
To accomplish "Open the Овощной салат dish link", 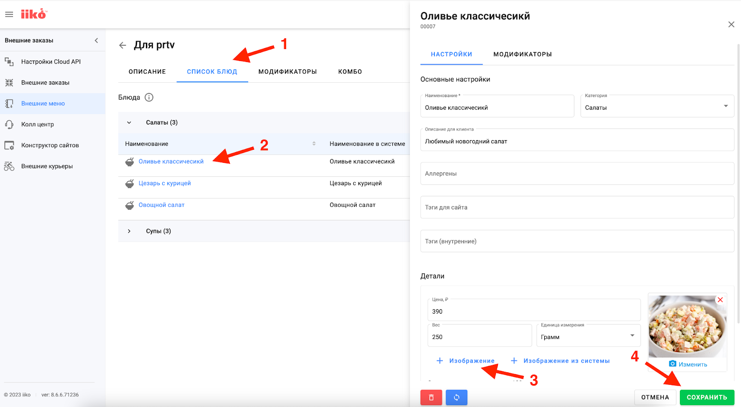I will click(161, 205).
